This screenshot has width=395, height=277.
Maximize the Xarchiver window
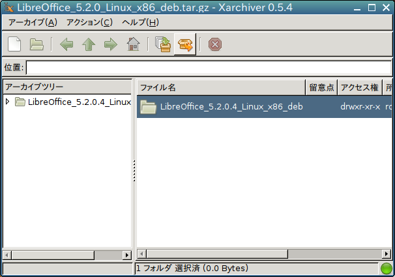click(372, 8)
